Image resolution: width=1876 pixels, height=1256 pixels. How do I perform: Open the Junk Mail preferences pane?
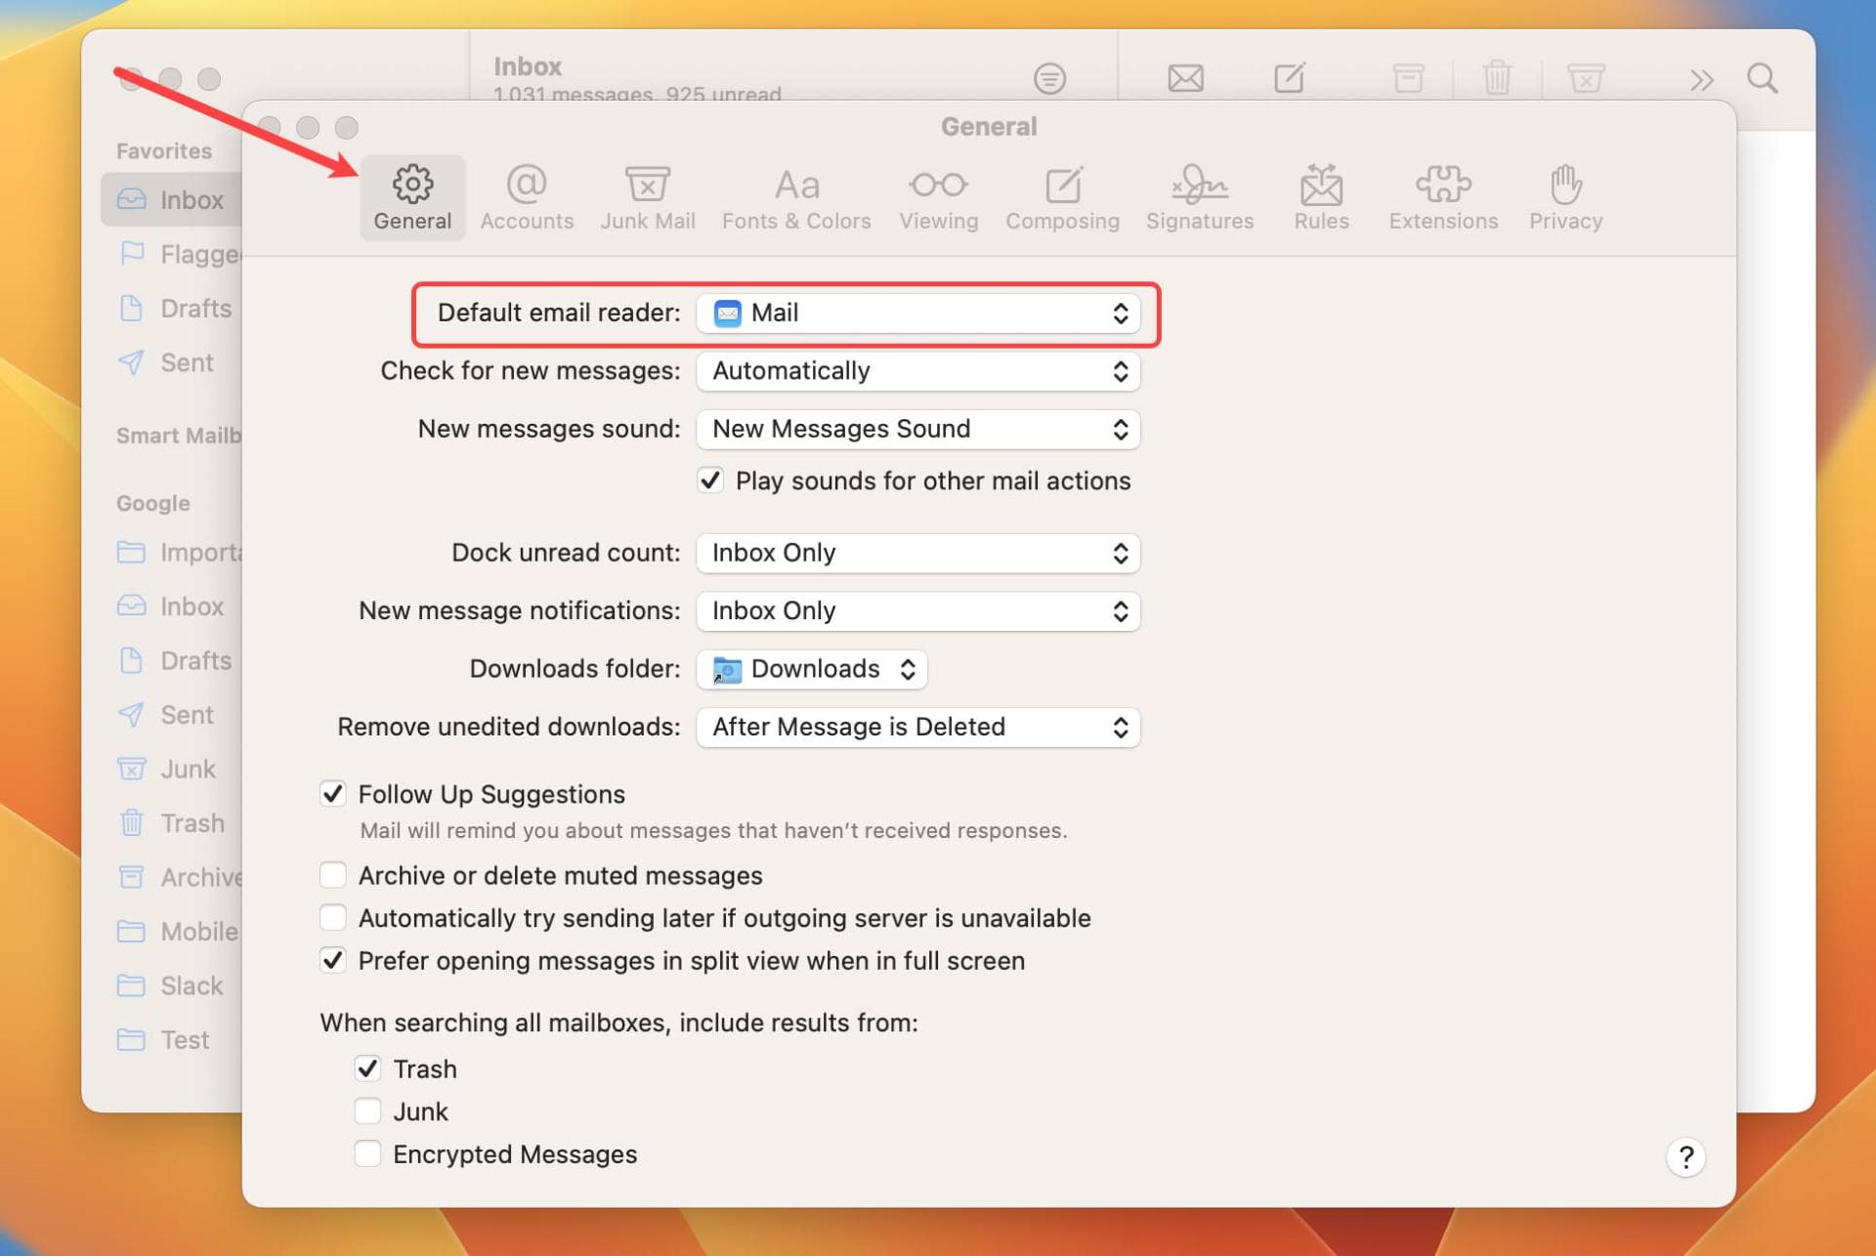click(x=648, y=197)
